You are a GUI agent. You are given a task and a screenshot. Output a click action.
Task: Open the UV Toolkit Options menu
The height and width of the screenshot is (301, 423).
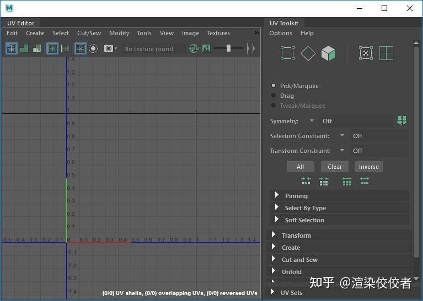click(x=281, y=33)
